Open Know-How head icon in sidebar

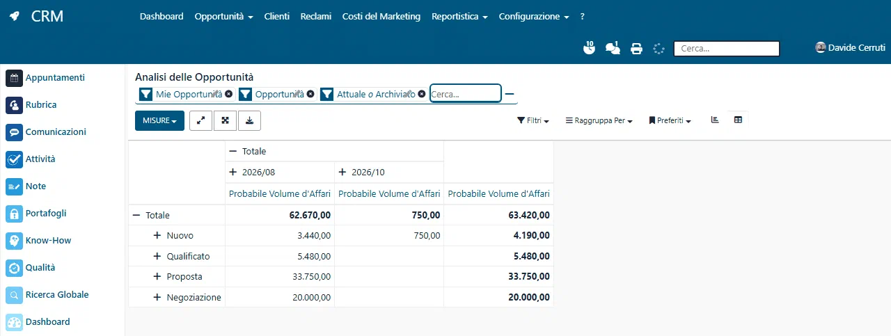(15, 241)
